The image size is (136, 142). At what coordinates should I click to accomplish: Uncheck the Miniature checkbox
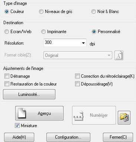point(17,126)
